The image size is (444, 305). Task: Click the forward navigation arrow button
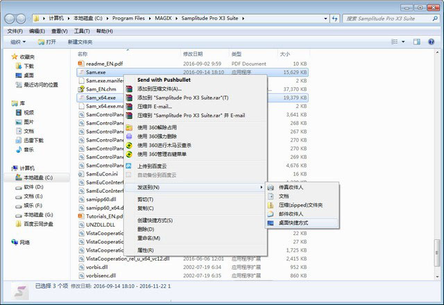(x=21, y=19)
